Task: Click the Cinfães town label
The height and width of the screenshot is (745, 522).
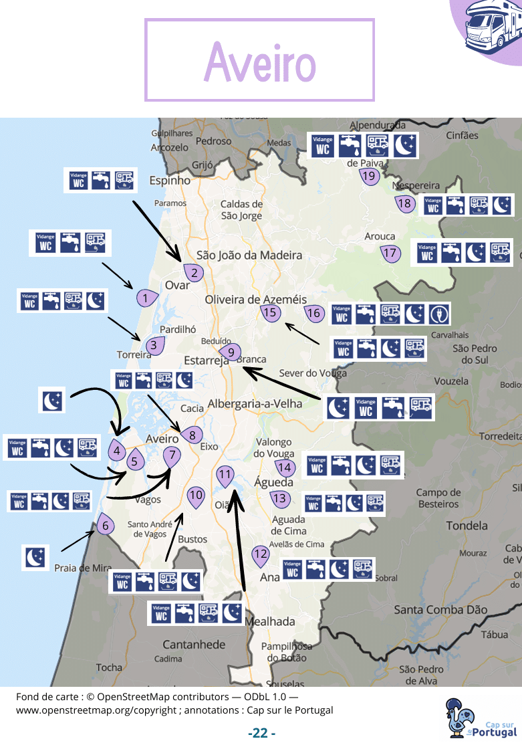Action: [462, 135]
